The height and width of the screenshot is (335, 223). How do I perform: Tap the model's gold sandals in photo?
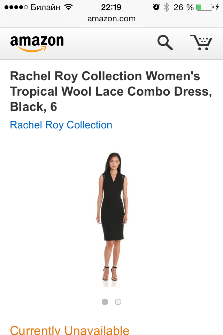[x=110, y=274]
